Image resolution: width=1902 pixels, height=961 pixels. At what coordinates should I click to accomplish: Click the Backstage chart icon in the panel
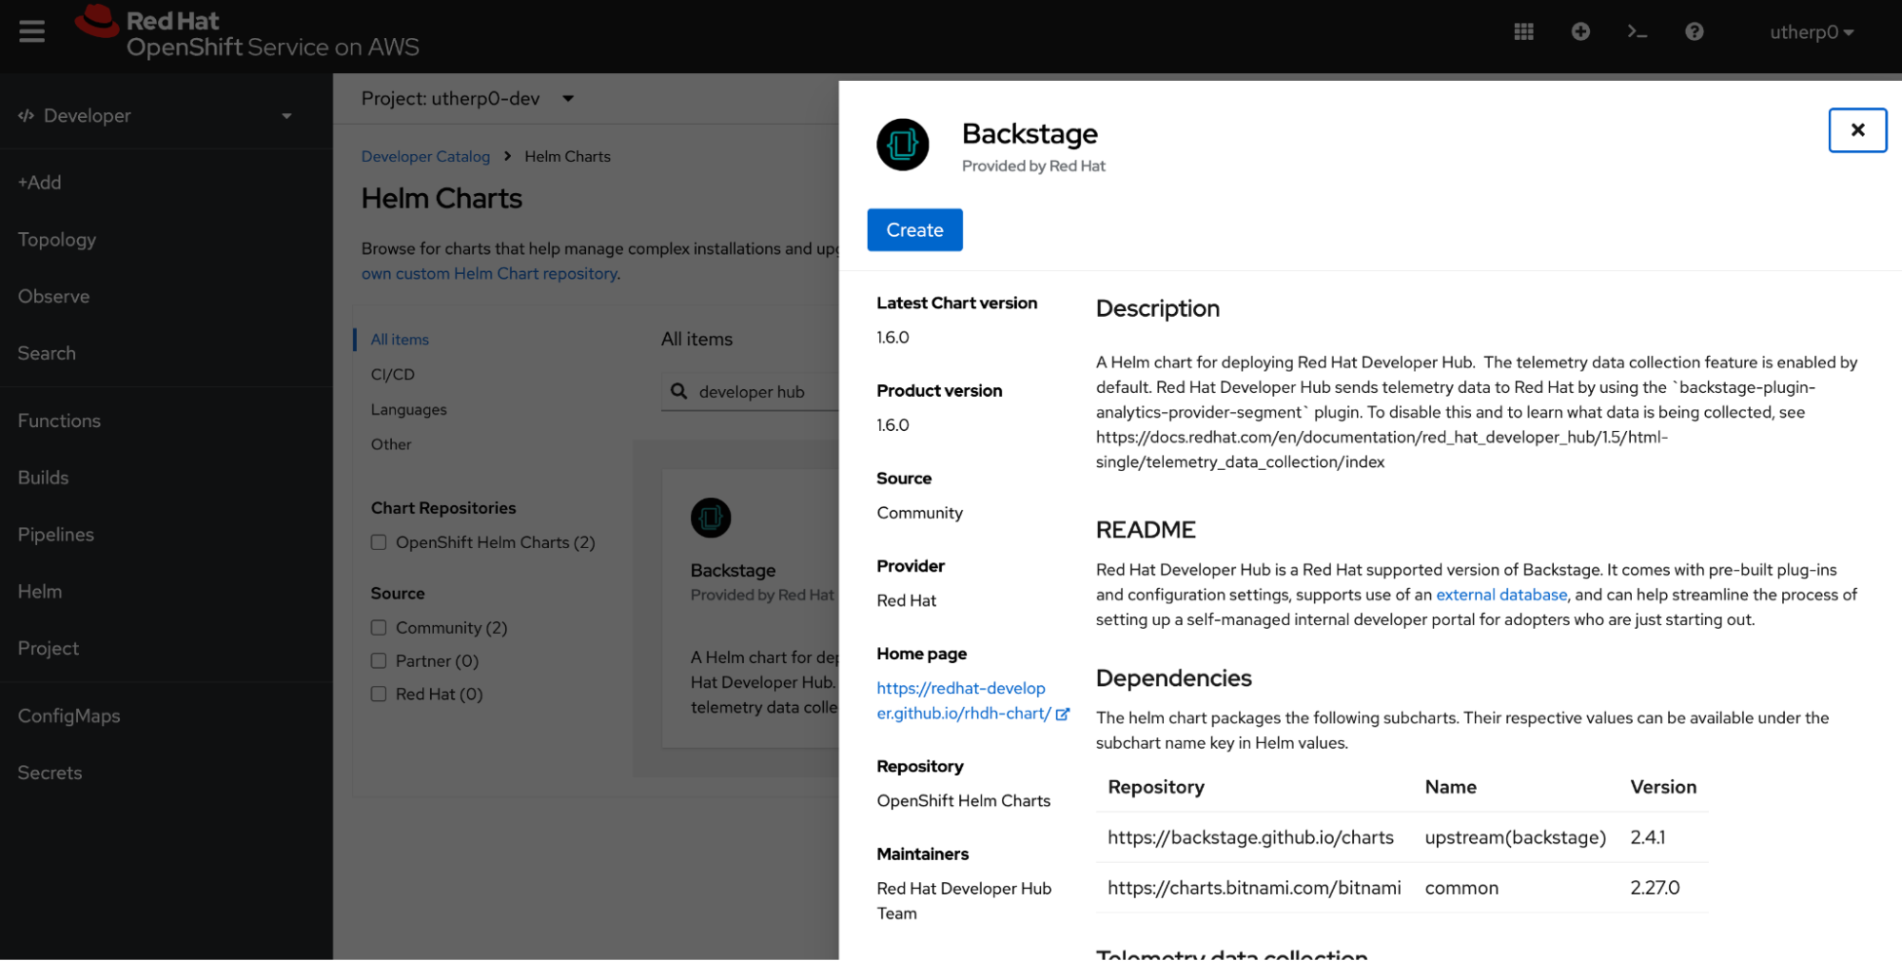coord(902,145)
